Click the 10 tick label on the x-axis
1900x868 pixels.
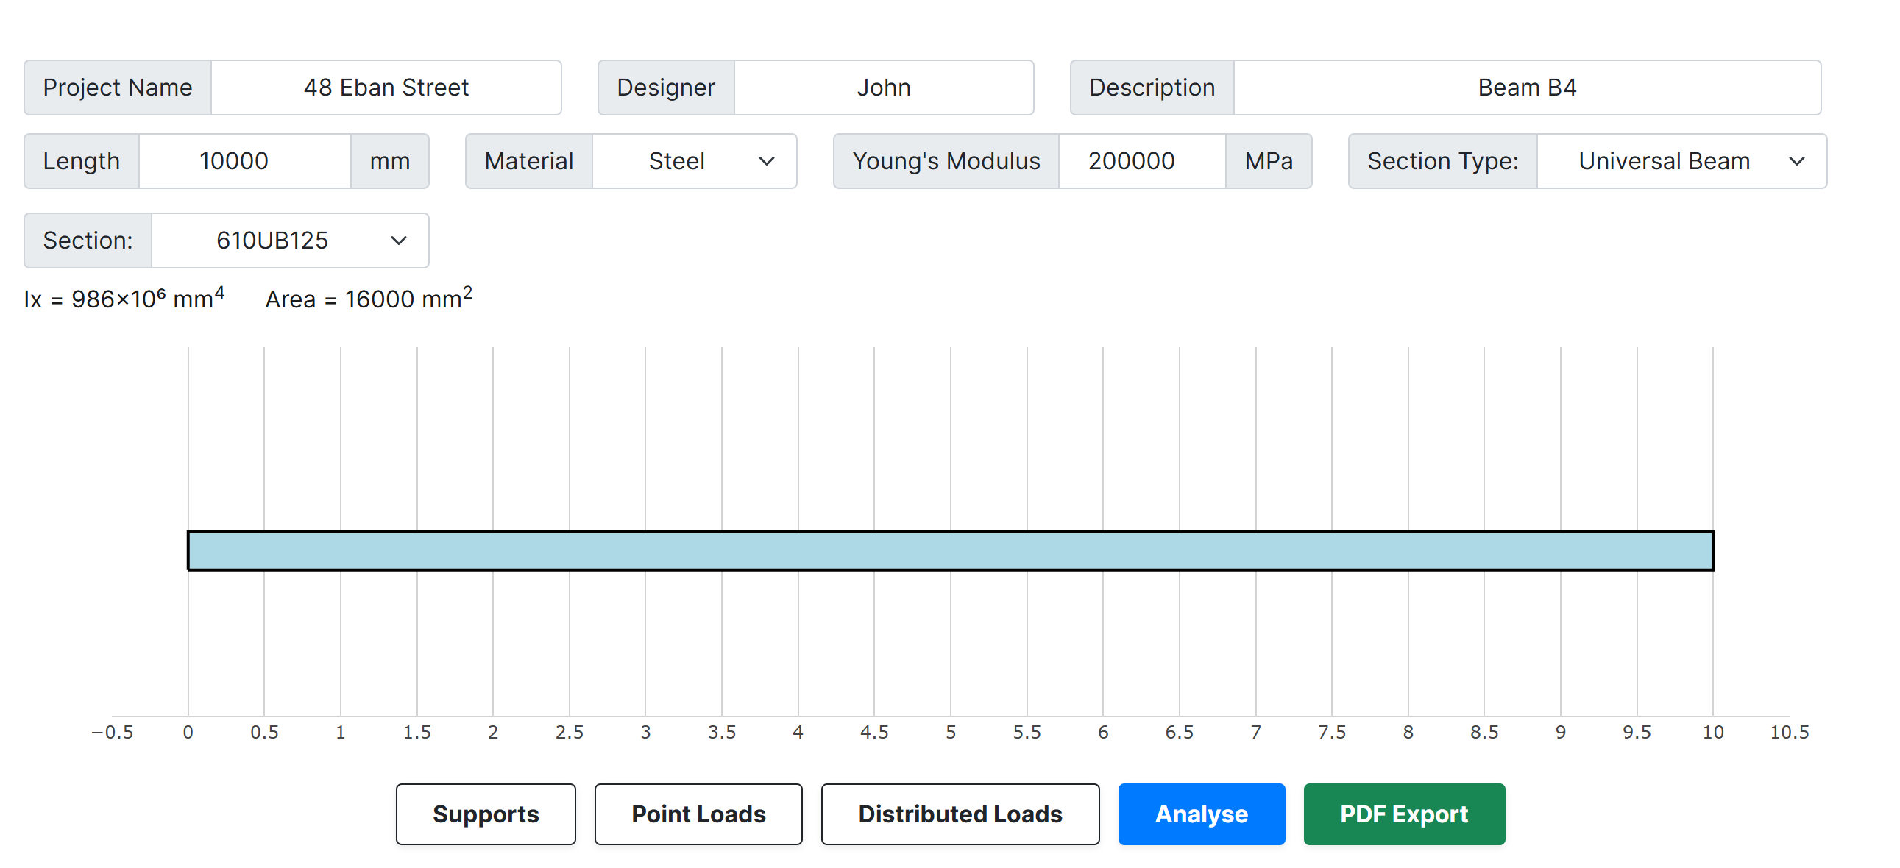pyautogui.click(x=1712, y=732)
